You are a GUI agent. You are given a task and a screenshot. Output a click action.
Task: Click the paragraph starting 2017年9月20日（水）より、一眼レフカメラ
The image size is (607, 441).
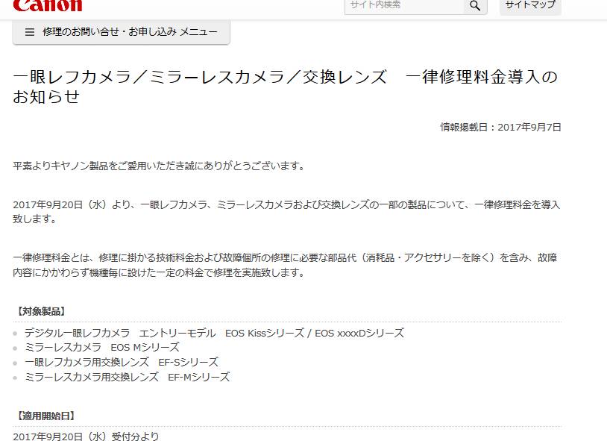pyautogui.click(x=286, y=212)
